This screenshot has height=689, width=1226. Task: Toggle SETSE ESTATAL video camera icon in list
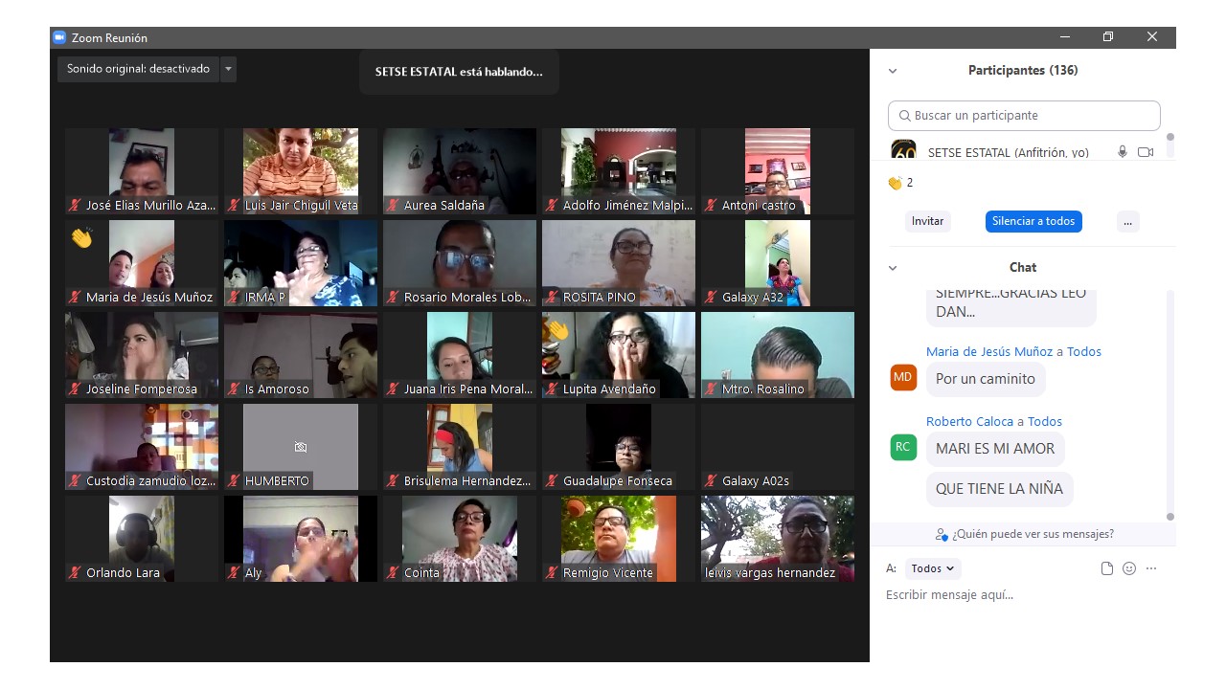(x=1146, y=152)
